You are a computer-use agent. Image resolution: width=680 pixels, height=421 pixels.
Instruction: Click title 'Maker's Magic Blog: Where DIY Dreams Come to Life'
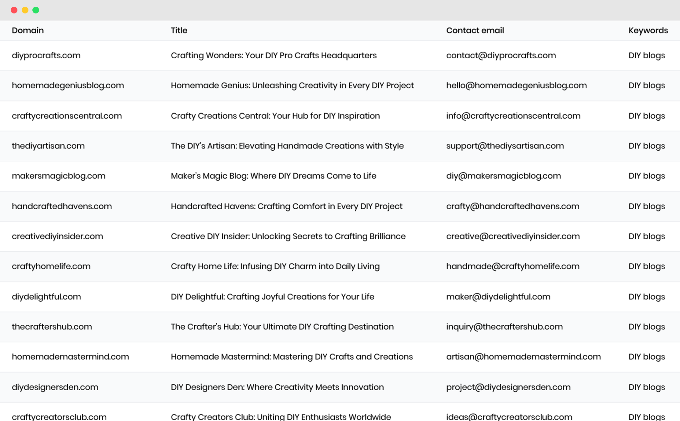coord(274,176)
